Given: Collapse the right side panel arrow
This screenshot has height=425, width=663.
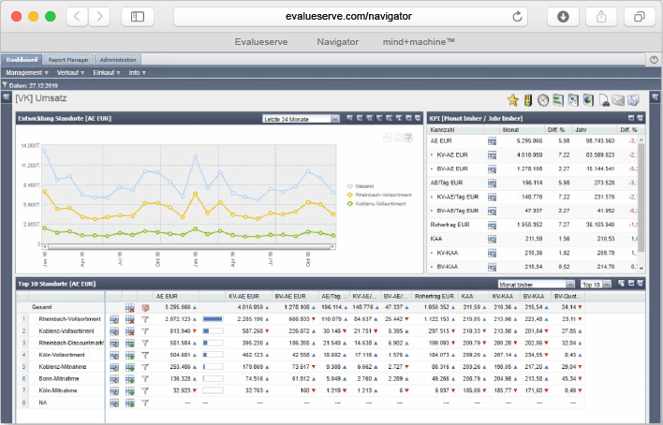Looking at the screenshot, I should click(655, 97).
